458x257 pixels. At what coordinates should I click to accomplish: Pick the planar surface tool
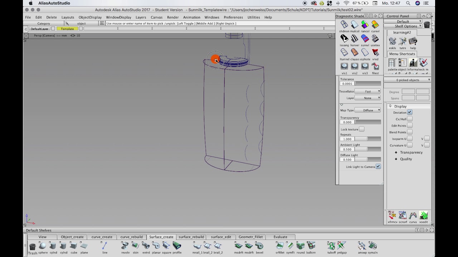click(x=156, y=246)
